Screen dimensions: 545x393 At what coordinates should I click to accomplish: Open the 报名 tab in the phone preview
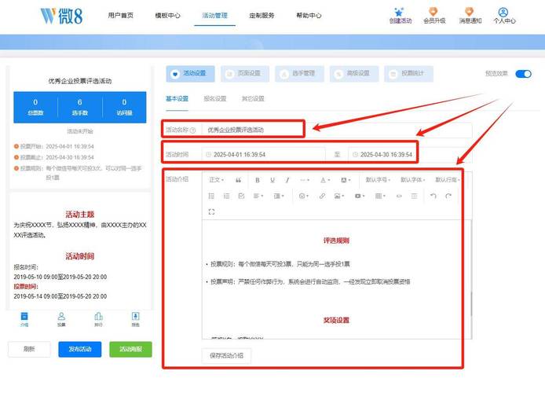(x=136, y=319)
